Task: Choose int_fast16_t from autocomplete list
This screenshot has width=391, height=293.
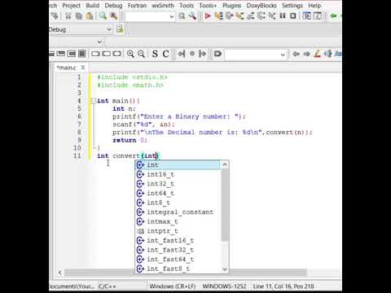Action: (x=178, y=241)
